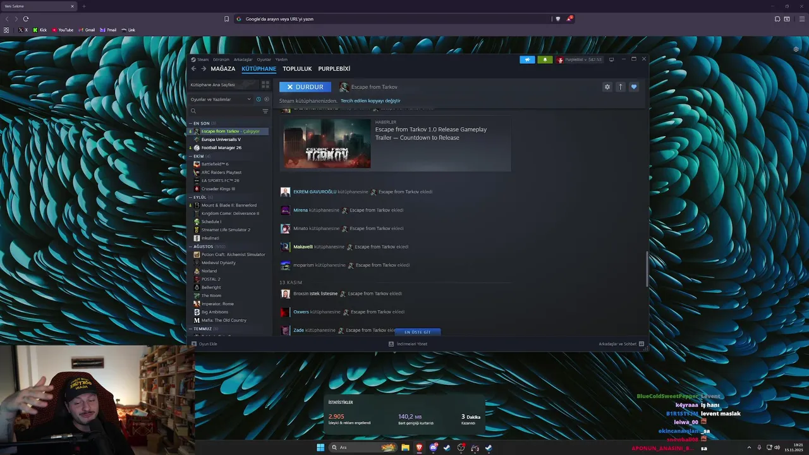Collapse the EN SON category

coord(190,123)
